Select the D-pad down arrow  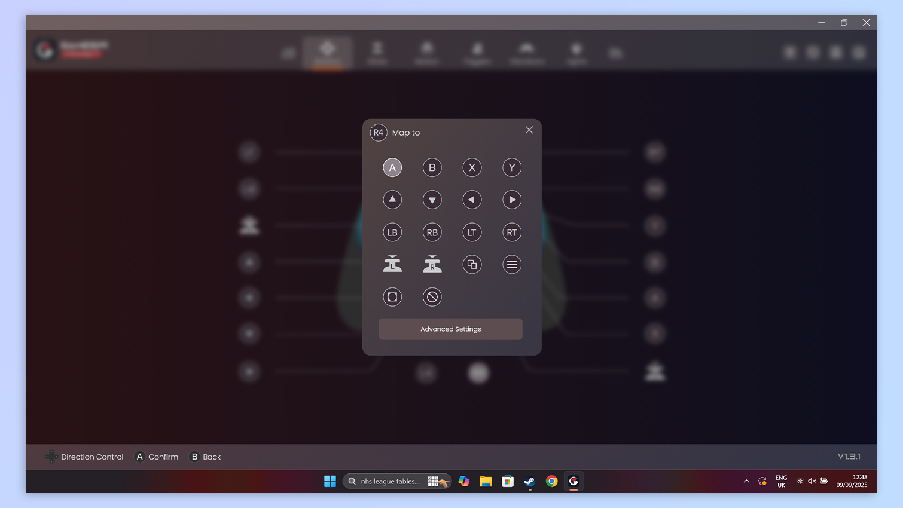(432, 200)
